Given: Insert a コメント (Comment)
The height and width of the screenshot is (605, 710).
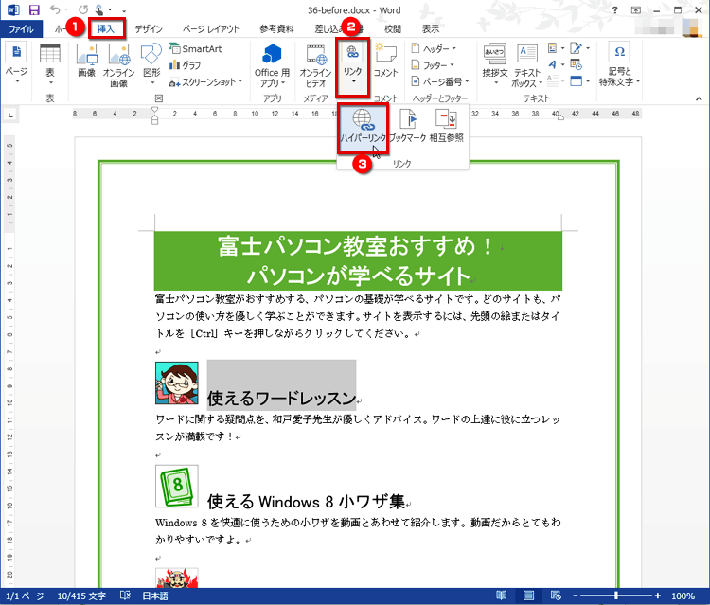Looking at the screenshot, I should 385,62.
